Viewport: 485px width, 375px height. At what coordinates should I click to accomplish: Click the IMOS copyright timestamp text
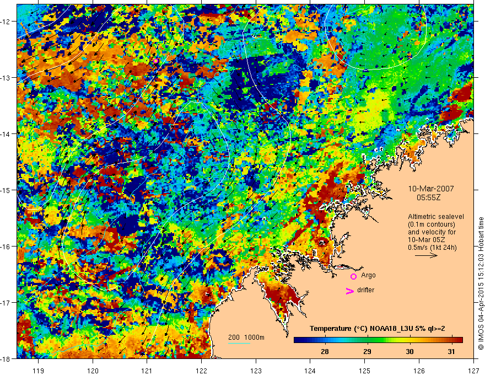pos(481,283)
